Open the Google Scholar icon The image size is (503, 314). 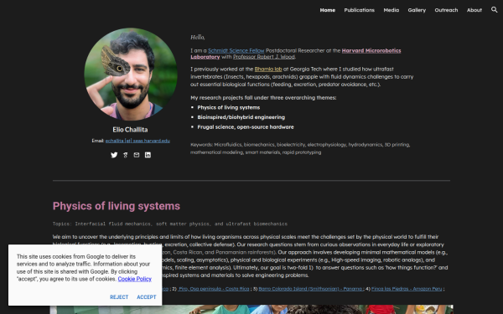coord(126,155)
